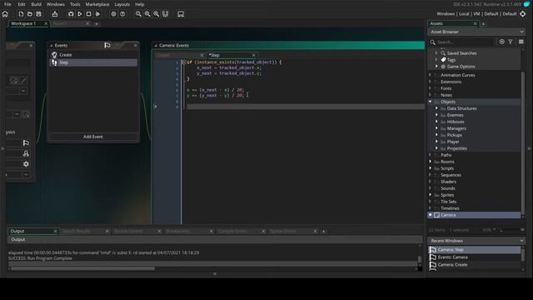The image size is (533, 300).
Task: Open Camera: Step in Recent Windows
Action: 474,250
